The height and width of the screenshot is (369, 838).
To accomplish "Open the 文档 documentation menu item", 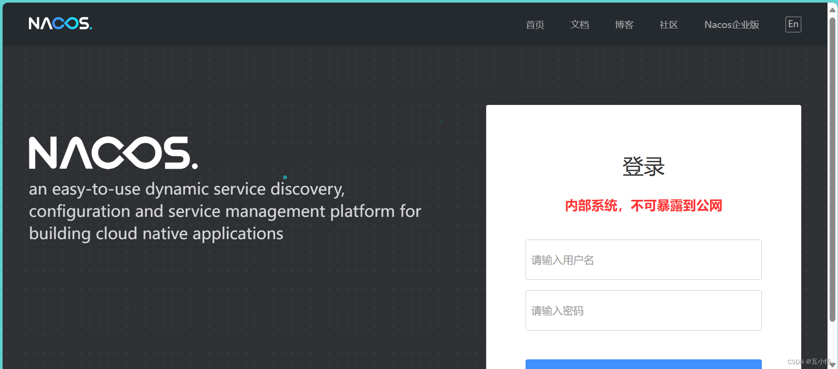I will [x=579, y=24].
